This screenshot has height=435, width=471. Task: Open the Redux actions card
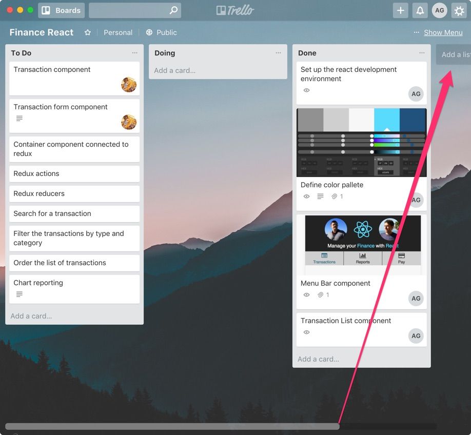click(x=74, y=173)
